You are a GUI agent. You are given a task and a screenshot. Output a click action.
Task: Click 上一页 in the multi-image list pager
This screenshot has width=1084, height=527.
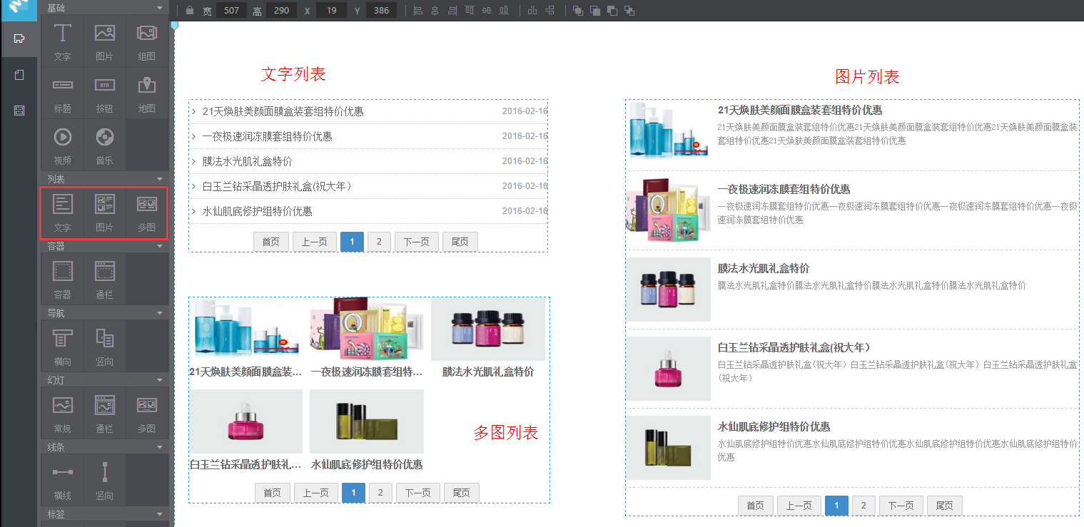click(x=316, y=493)
